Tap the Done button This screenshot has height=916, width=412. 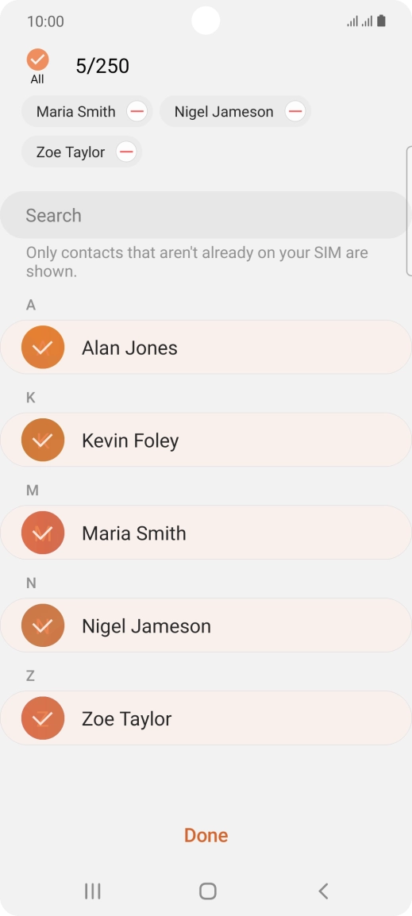click(206, 835)
